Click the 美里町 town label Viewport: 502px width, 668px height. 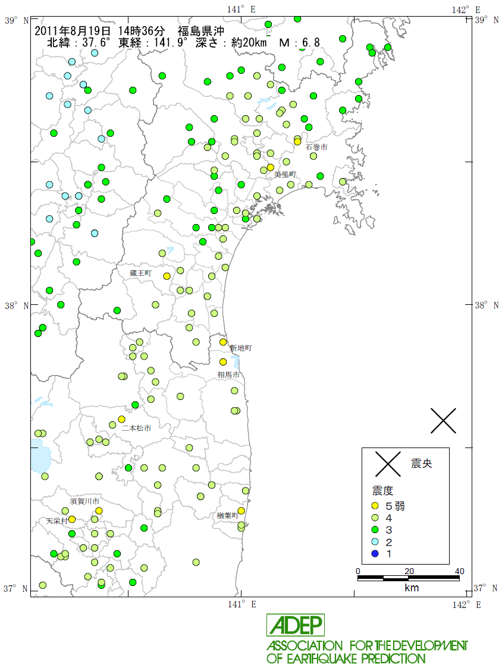285,174
